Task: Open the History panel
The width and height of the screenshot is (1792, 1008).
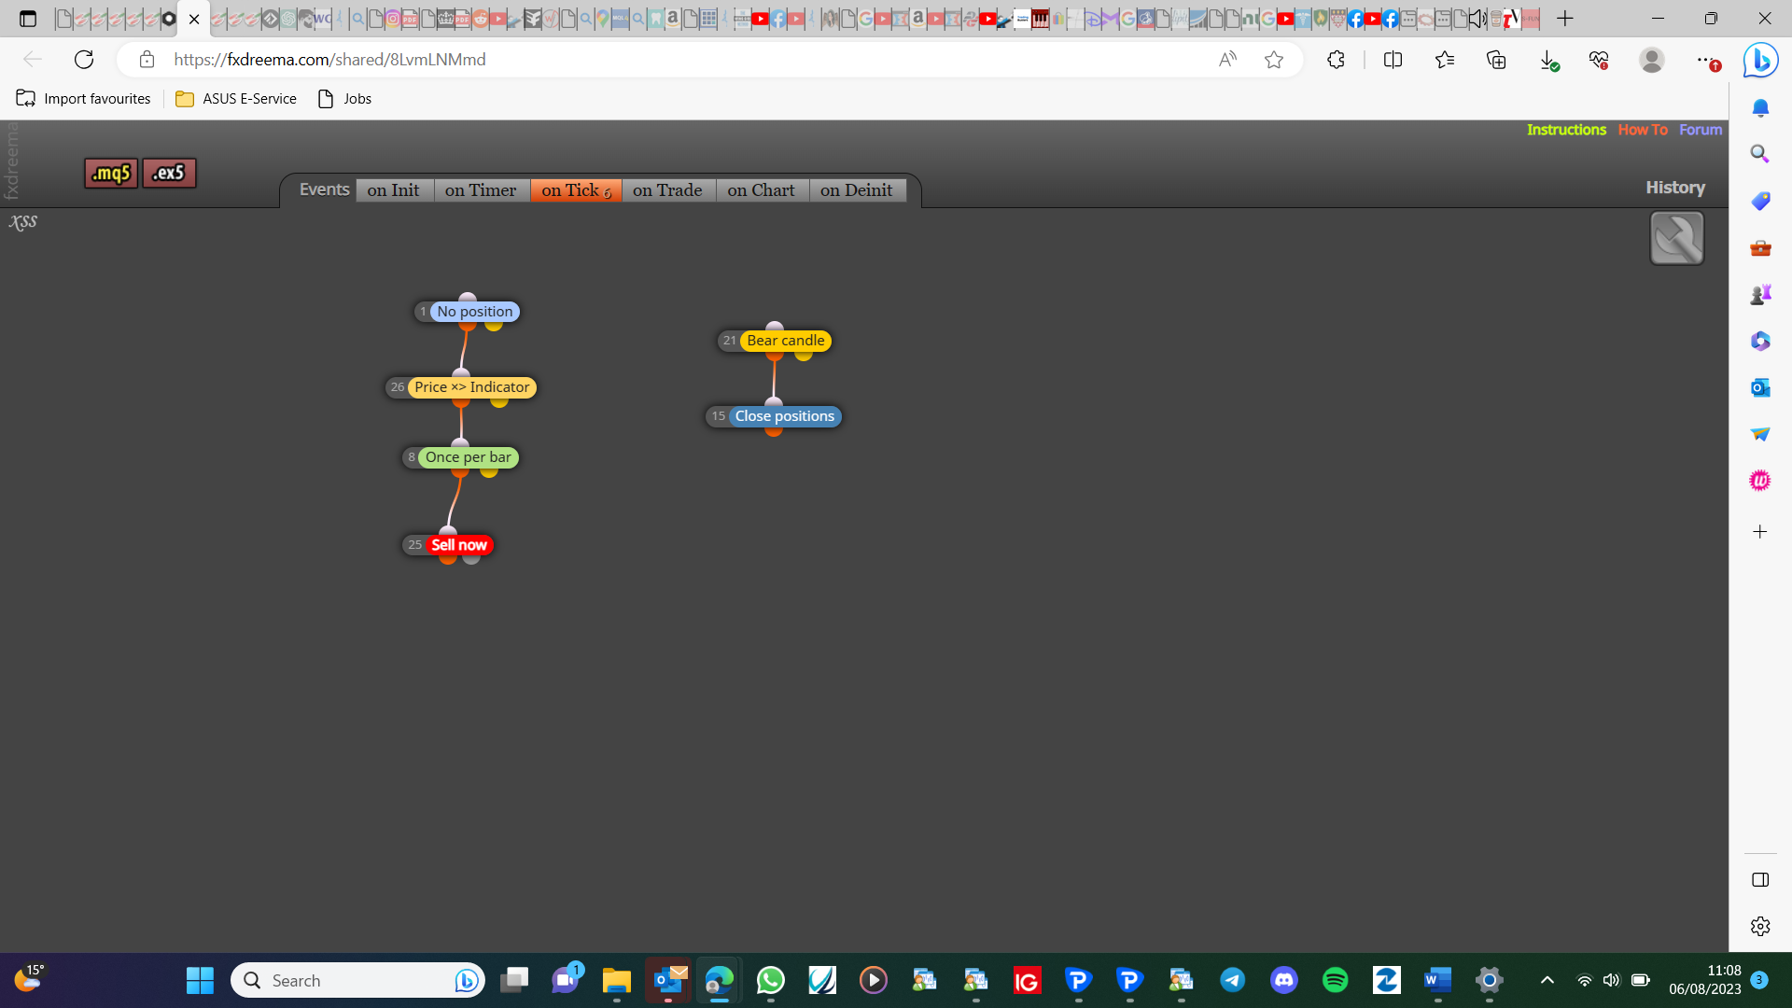Action: point(1675,188)
